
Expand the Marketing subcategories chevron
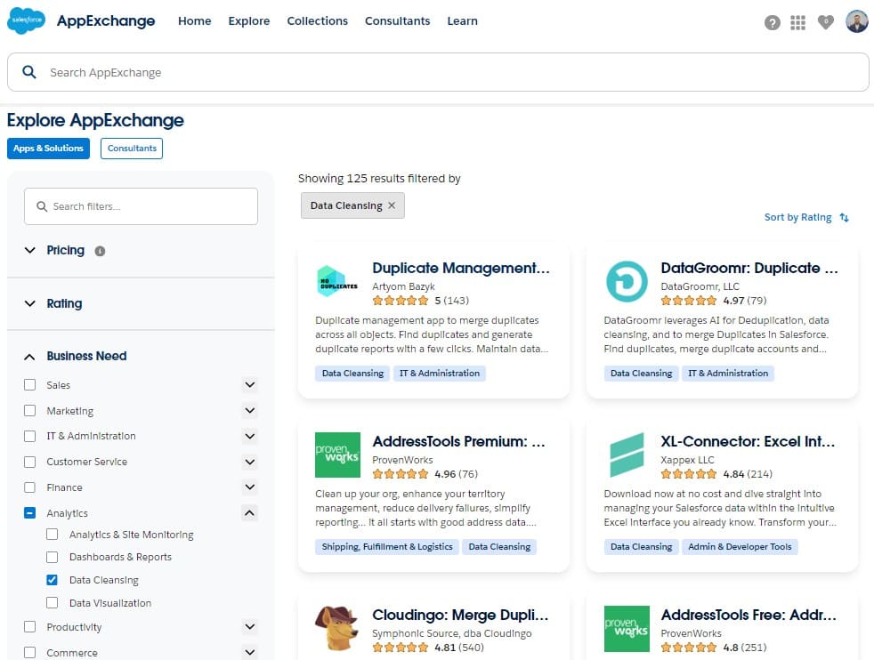250,410
